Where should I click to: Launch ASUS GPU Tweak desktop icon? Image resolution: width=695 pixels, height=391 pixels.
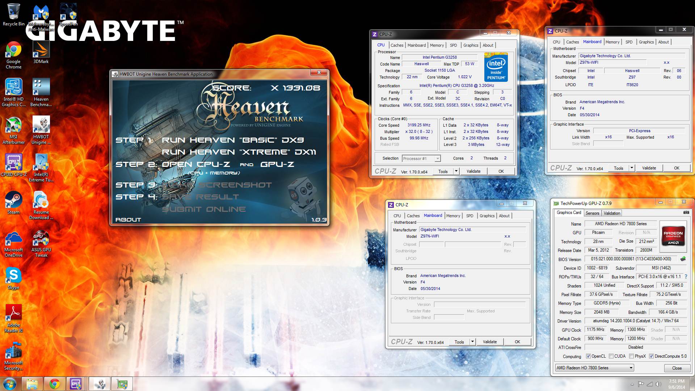(41, 243)
